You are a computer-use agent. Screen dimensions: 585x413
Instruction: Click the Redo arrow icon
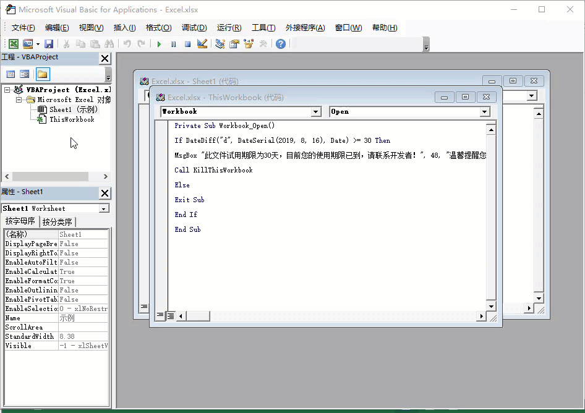point(141,44)
